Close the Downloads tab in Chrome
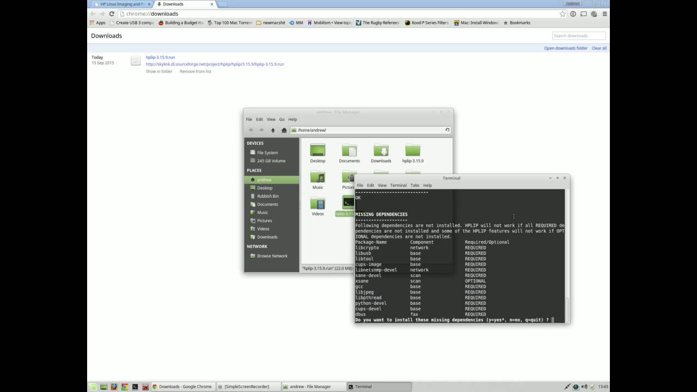697x392 pixels. coord(212,4)
